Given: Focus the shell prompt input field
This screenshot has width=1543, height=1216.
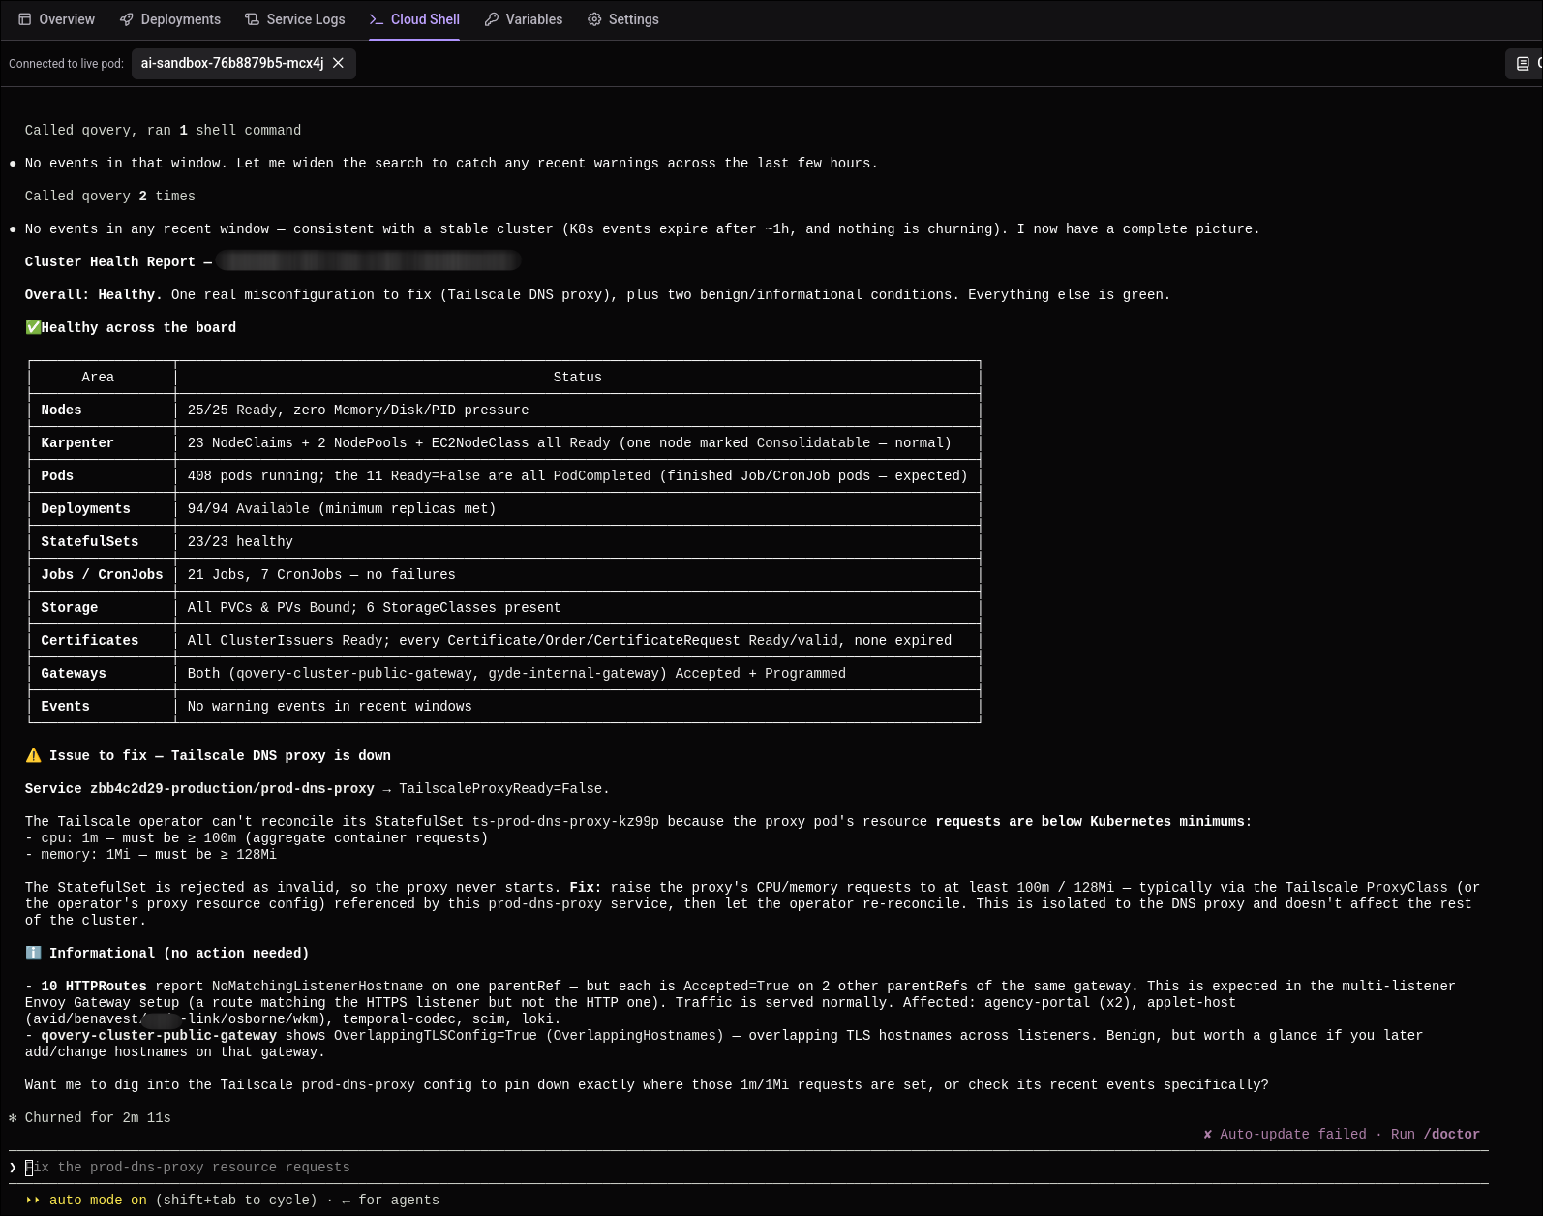Looking at the screenshot, I should (748, 1168).
